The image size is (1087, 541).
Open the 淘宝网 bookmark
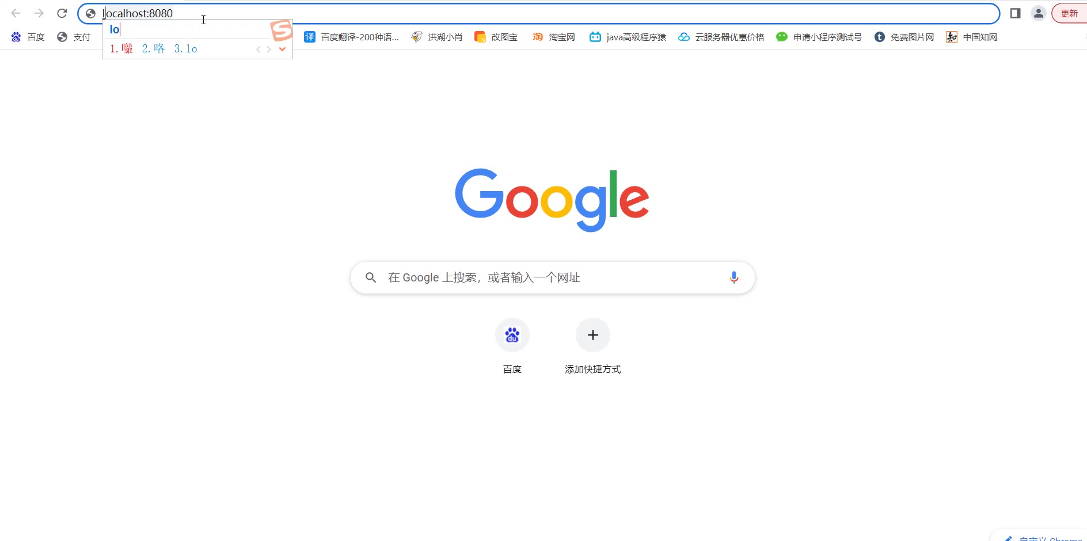point(553,37)
